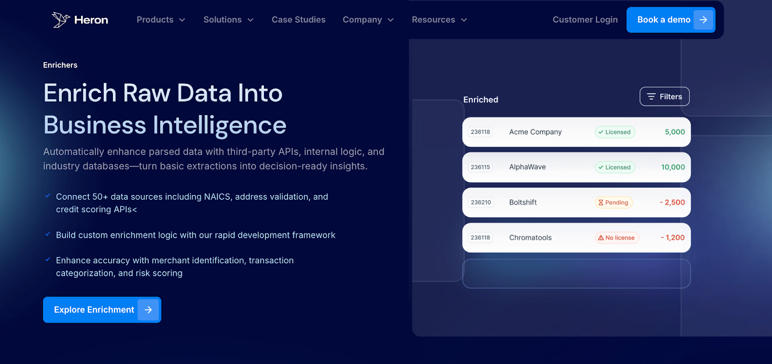Click the Heron wordmark
Image resolution: width=772 pixels, height=364 pixels.
coord(91,20)
